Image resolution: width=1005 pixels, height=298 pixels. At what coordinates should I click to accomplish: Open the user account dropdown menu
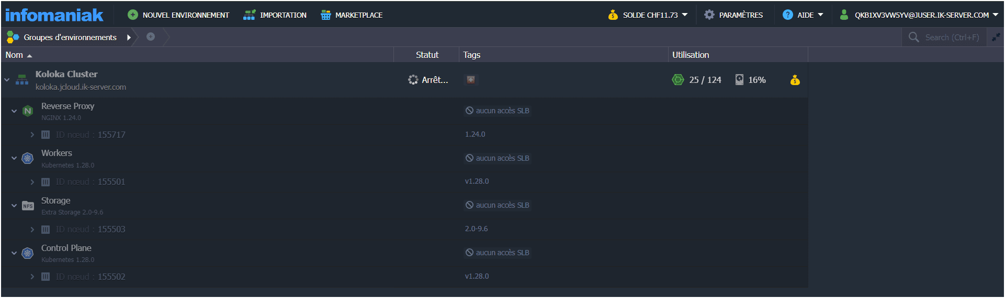[x=919, y=15]
